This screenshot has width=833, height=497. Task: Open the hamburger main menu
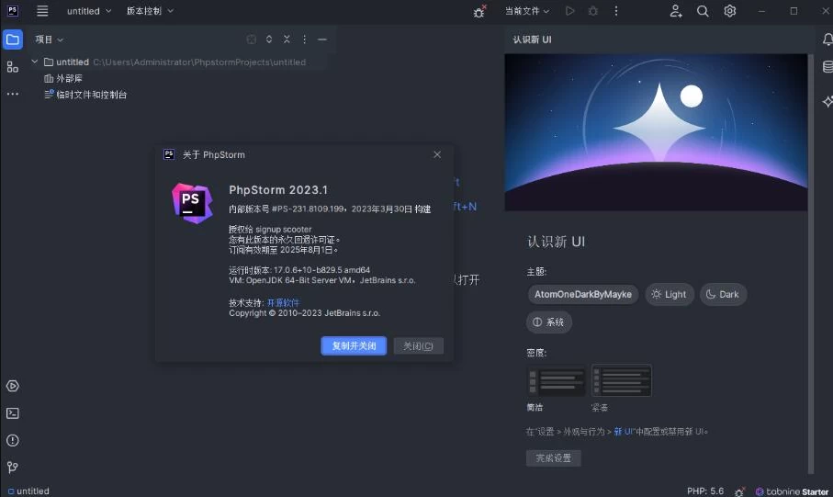point(42,11)
